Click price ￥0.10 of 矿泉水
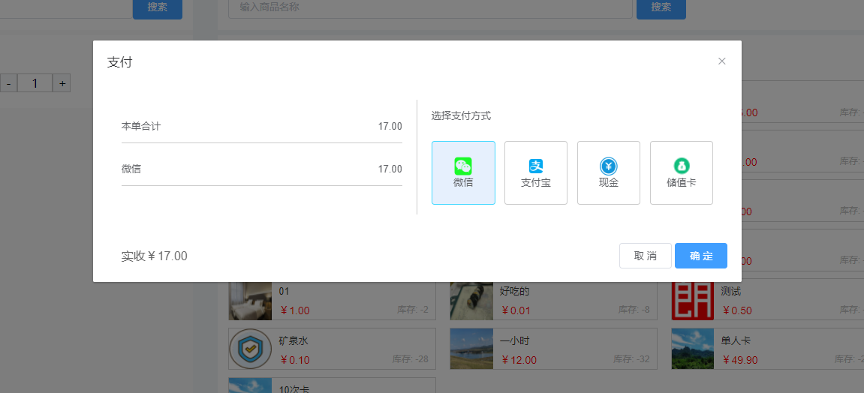Viewport: 864px width, 393px height. (295, 361)
